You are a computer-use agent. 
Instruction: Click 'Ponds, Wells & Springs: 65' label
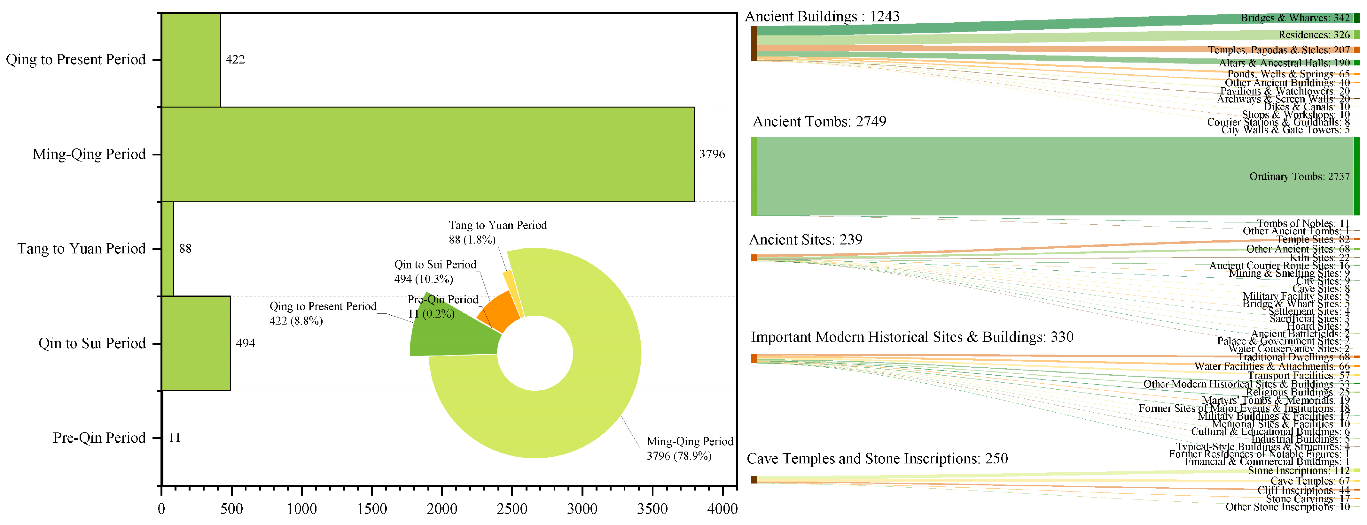[1288, 74]
